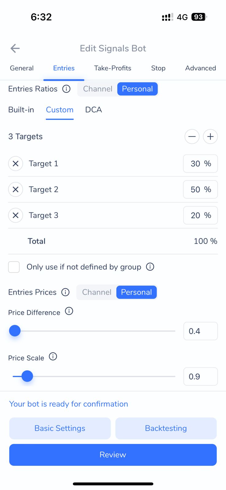
Task: Remove Target 2 with its X icon
Action: 16,190
